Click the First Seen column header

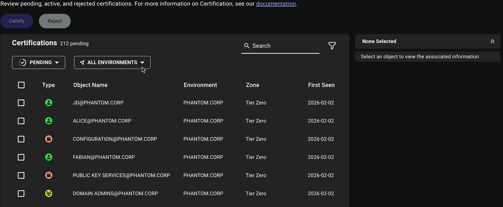321,85
